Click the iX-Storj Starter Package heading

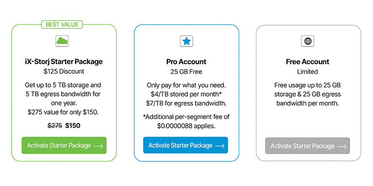pos(64,62)
